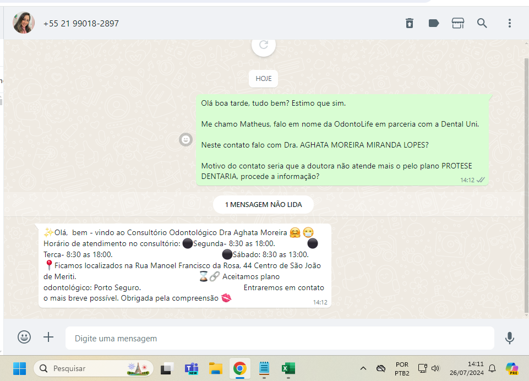Click 'Sábado: 8:30 as 13:00' text

271,254
